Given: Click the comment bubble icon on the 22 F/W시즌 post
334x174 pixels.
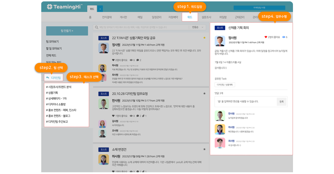Looking at the screenshot, I should pos(138,60).
